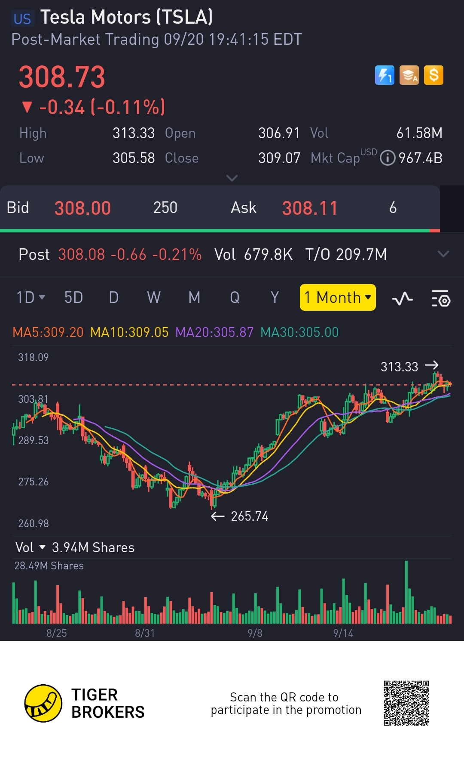Tap the 9/14 date axis label
The image size is (464, 766).
pyautogui.click(x=343, y=633)
